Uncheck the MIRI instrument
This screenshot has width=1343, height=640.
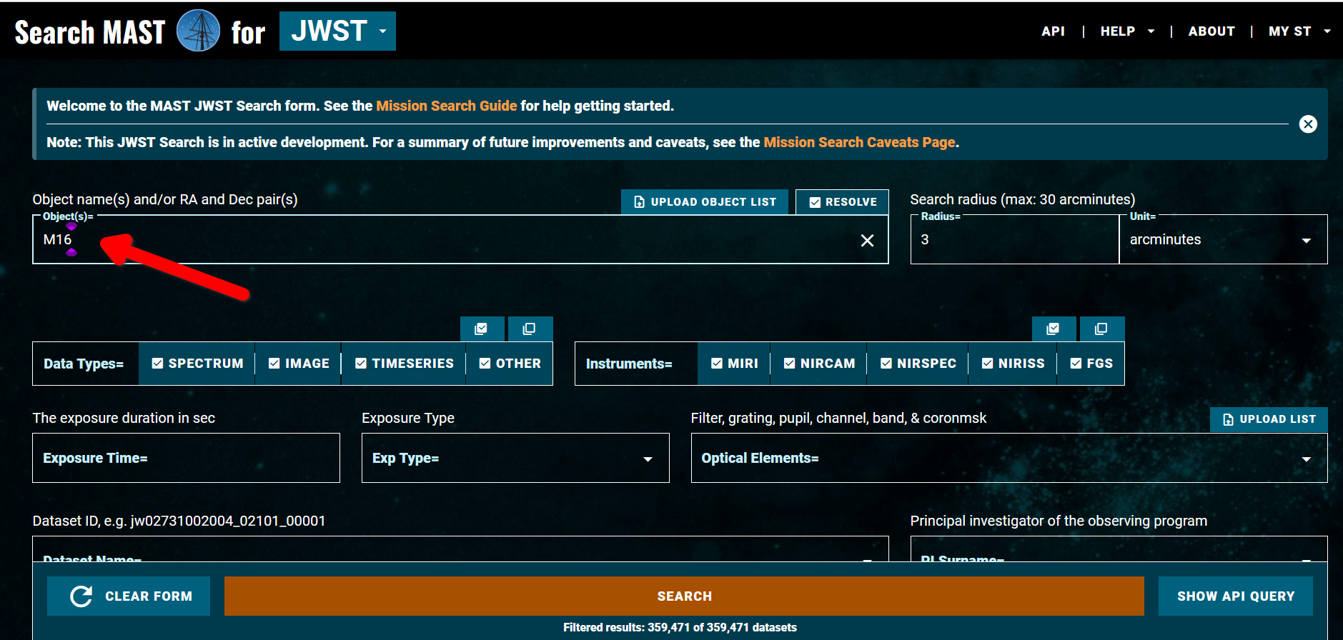[734, 364]
